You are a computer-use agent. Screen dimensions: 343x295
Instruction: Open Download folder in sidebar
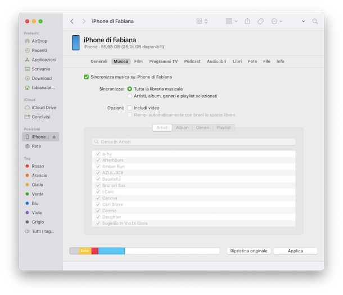point(38,78)
